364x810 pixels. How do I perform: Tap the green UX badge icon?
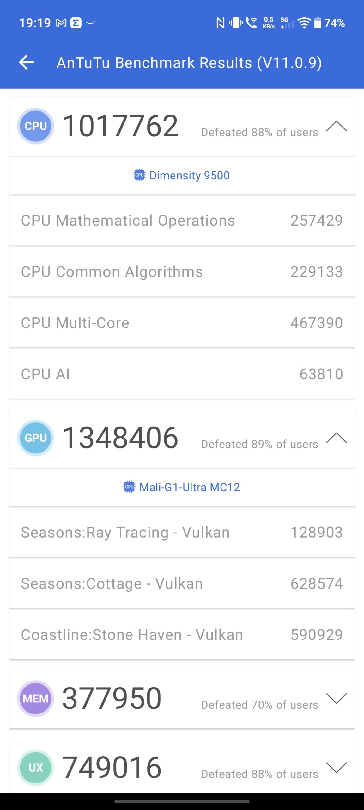click(x=36, y=767)
